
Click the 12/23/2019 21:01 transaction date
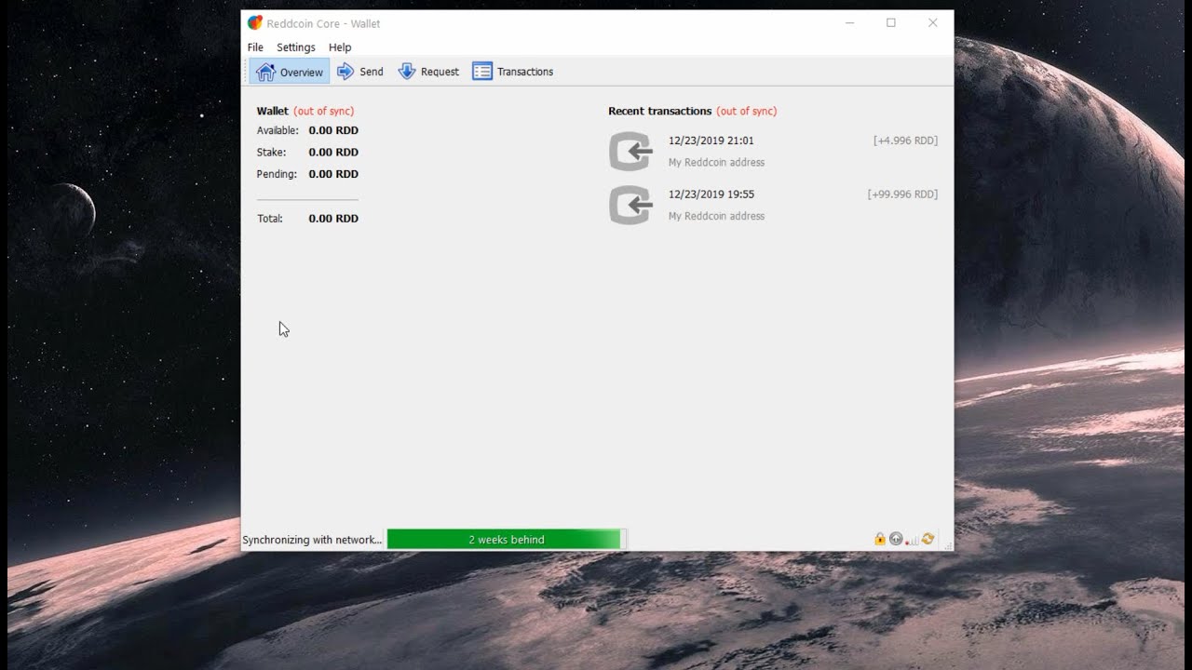coord(711,141)
